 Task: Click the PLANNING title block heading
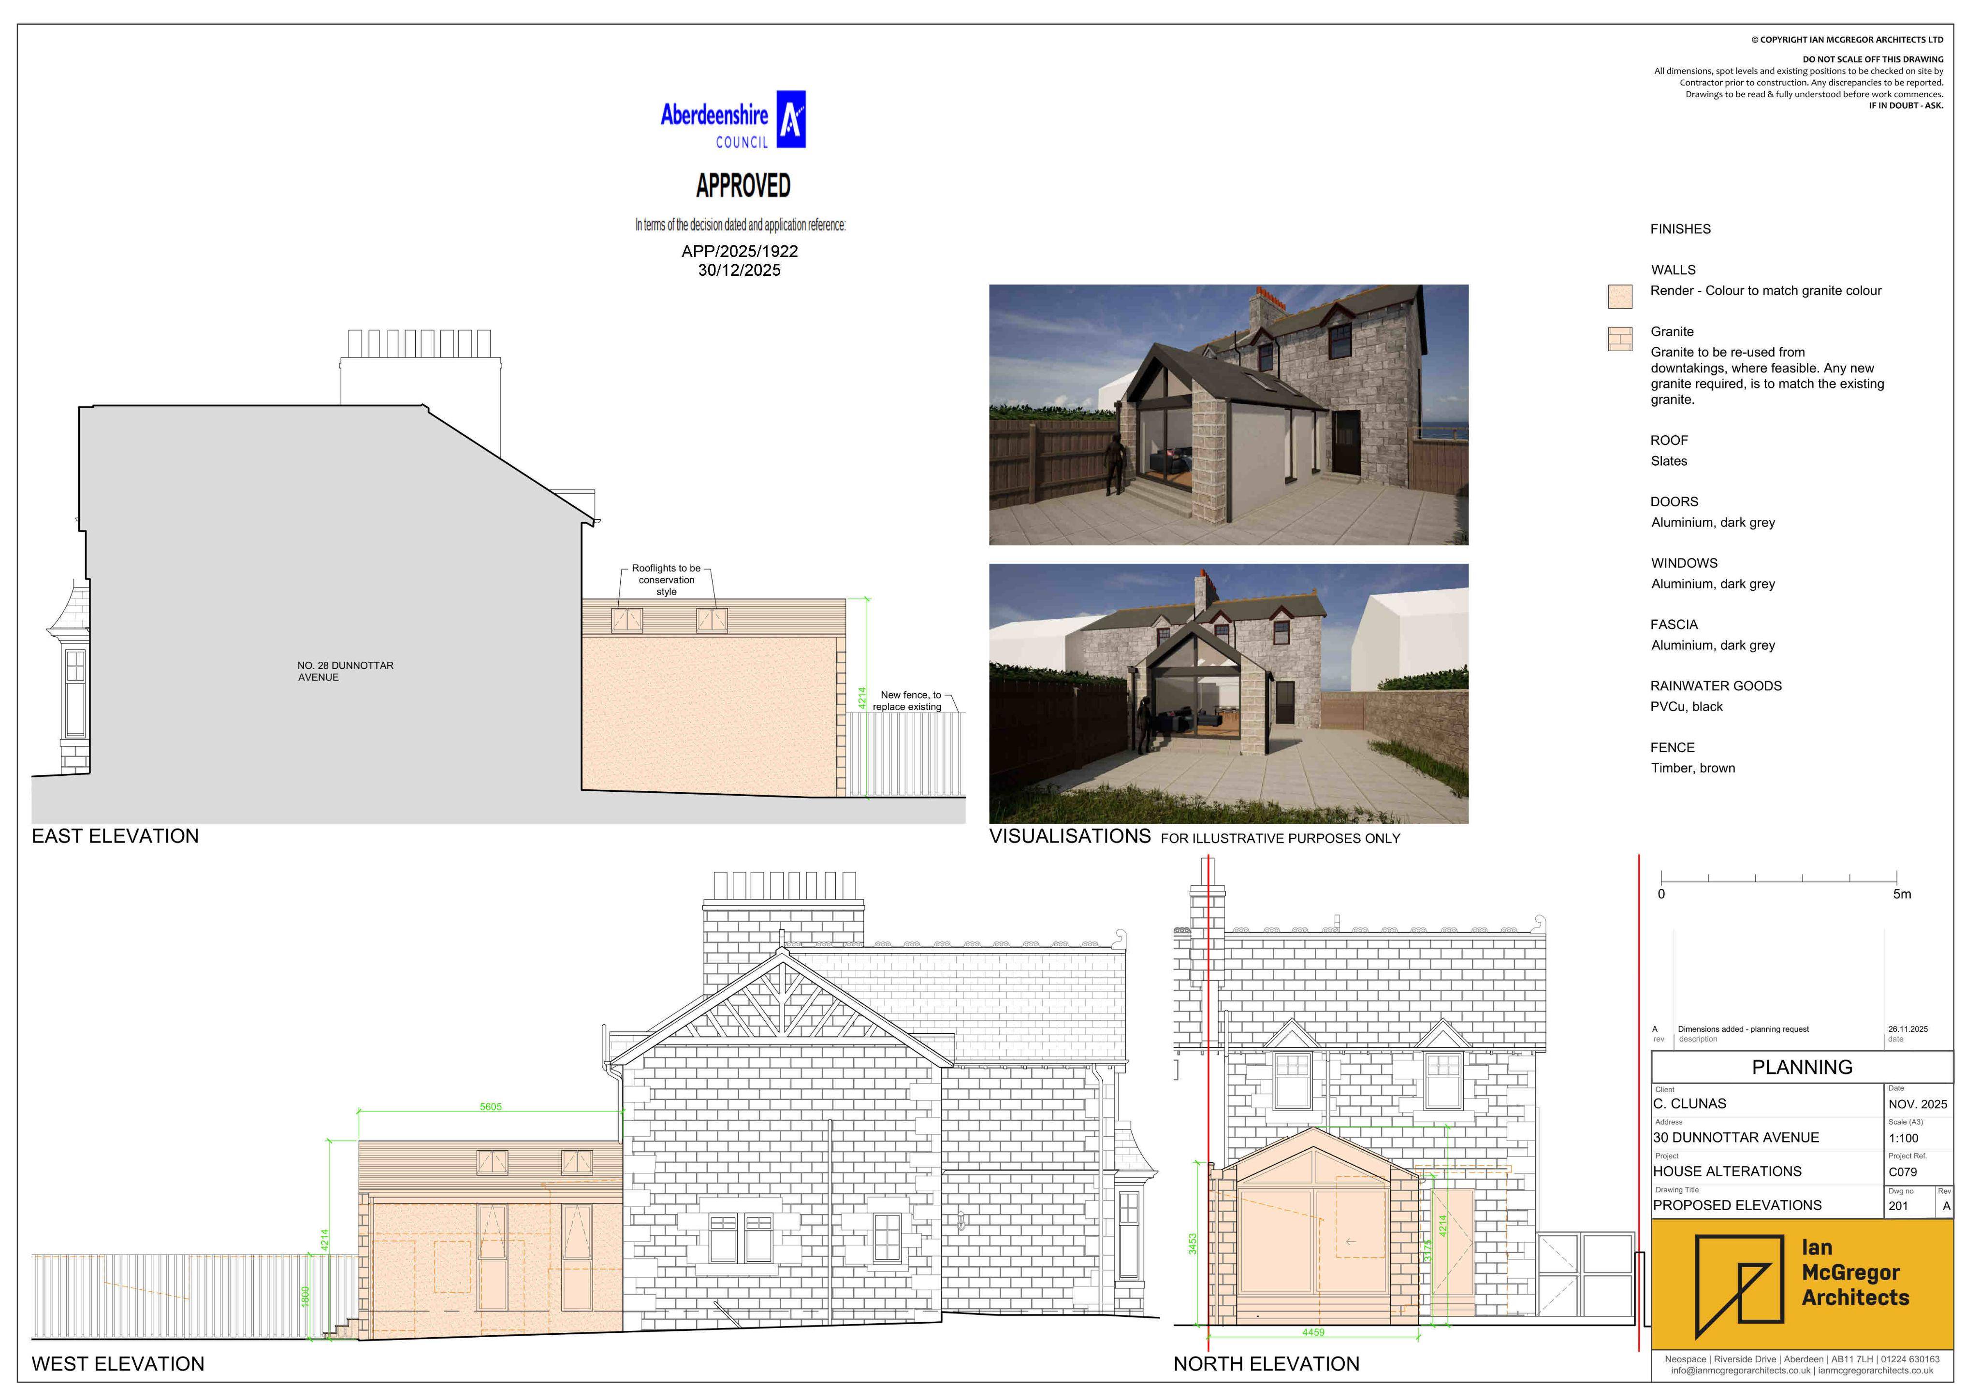pyautogui.click(x=1802, y=1067)
